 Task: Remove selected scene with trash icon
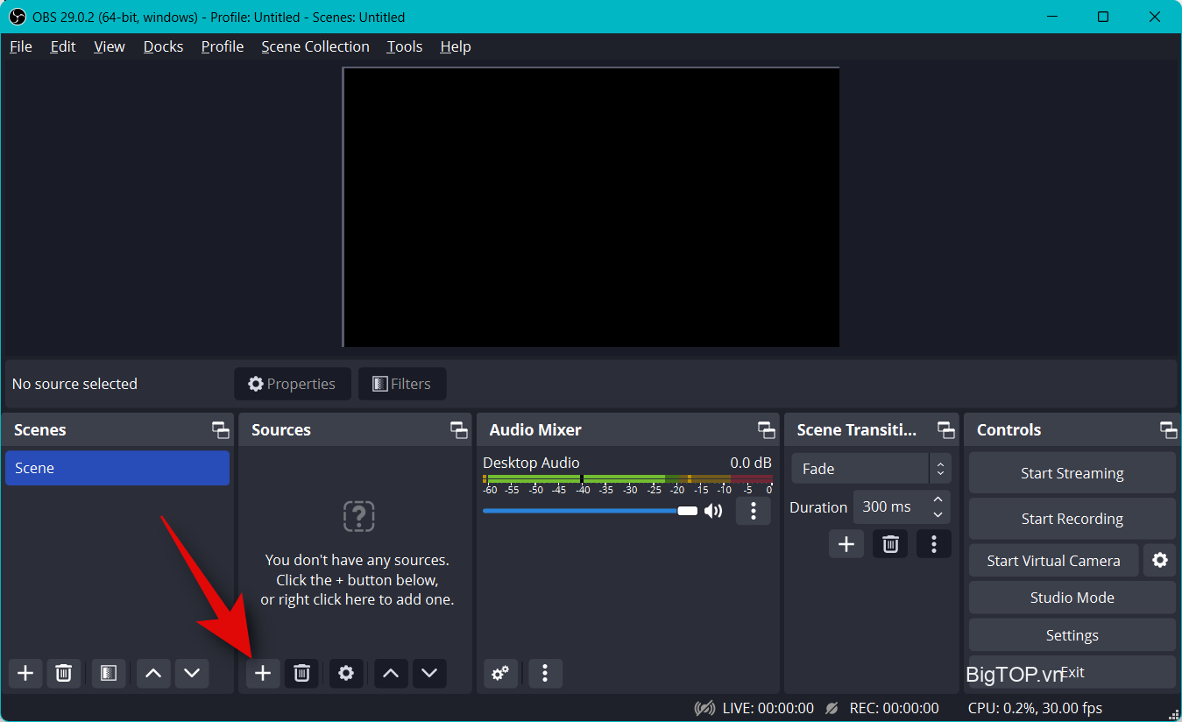pyautogui.click(x=63, y=673)
